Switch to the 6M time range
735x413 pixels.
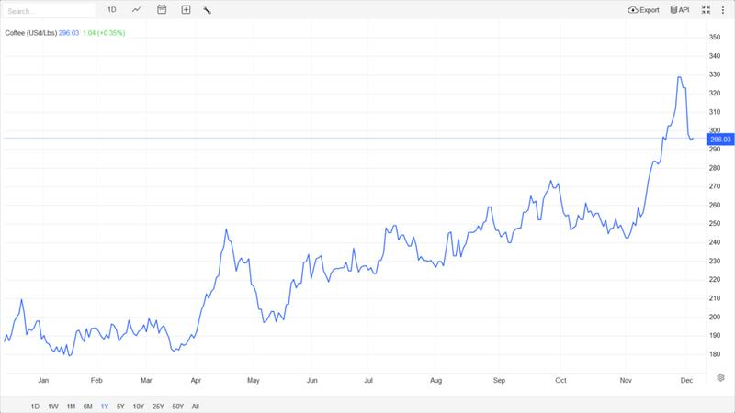tap(87, 406)
